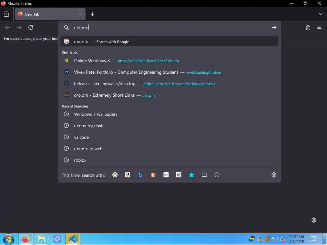Choose recent search Windows 7 wallpapers
327x245 pixels.
pyautogui.click(x=169, y=114)
